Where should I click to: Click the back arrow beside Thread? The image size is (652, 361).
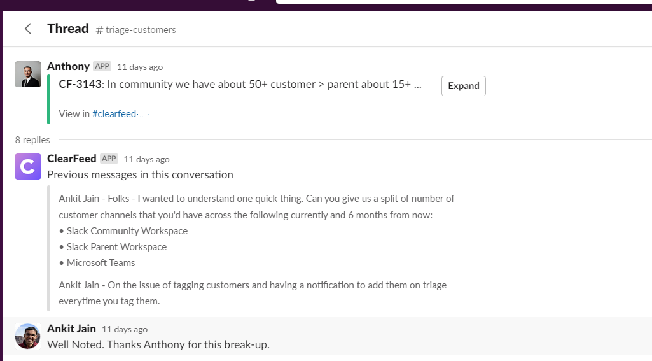(27, 29)
